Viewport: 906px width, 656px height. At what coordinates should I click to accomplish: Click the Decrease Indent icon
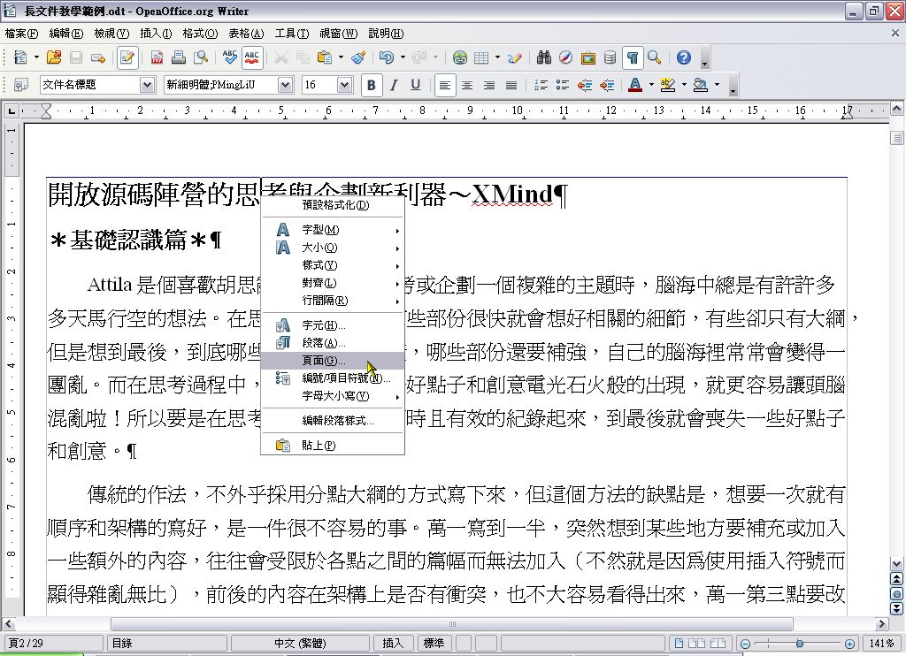585,85
